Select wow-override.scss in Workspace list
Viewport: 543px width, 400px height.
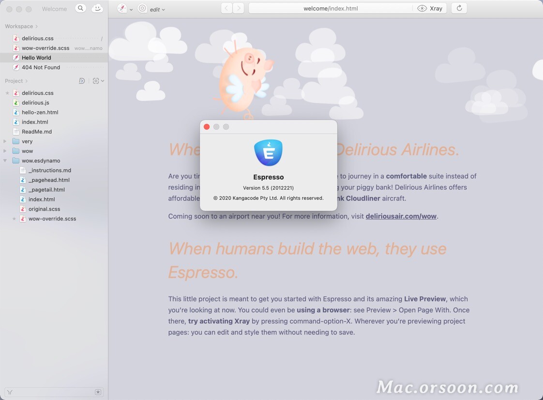click(x=54, y=48)
